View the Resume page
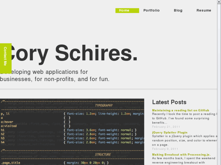Screen dimensions: 221x165 click(204, 11)
